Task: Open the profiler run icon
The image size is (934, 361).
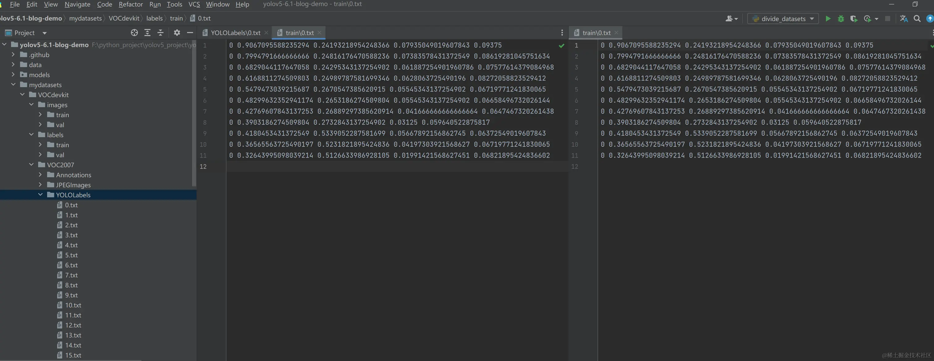Action: coord(868,19)
